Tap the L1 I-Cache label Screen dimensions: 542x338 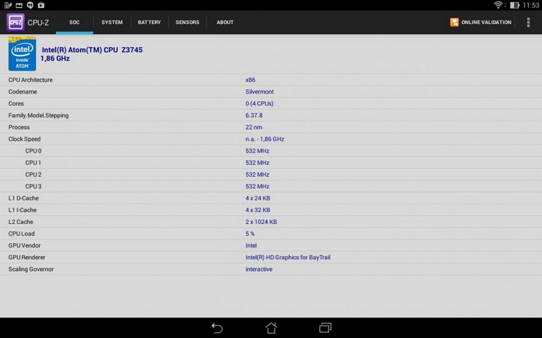[x=22, y=210]
